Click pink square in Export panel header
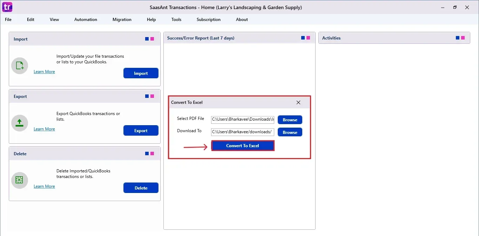The height and width of the screenshot is (236, 479). point(152,96)
